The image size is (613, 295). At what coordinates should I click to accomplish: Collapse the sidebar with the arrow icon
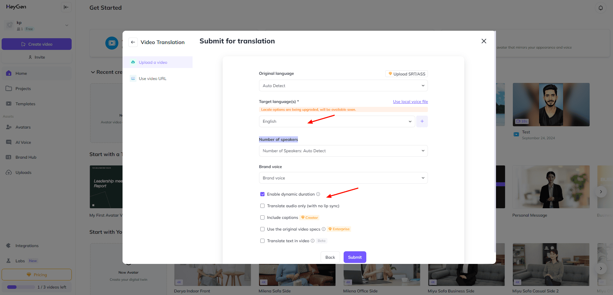click(x=66, y=7)
